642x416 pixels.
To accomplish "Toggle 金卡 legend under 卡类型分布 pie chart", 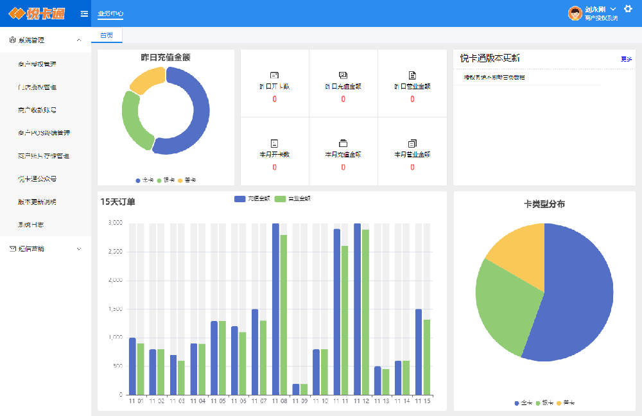I will (x=523, y=403).
